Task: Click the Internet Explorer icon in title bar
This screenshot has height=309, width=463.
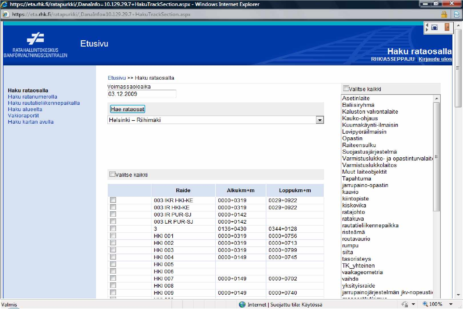Action: 4,4
